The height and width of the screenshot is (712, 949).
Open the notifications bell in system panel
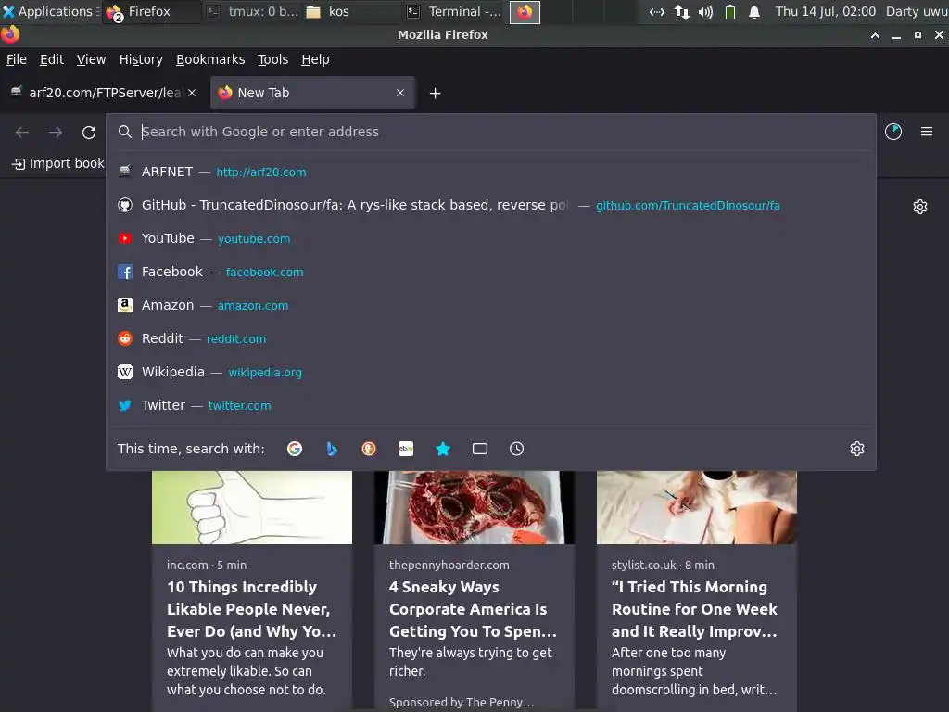[754, 11]
